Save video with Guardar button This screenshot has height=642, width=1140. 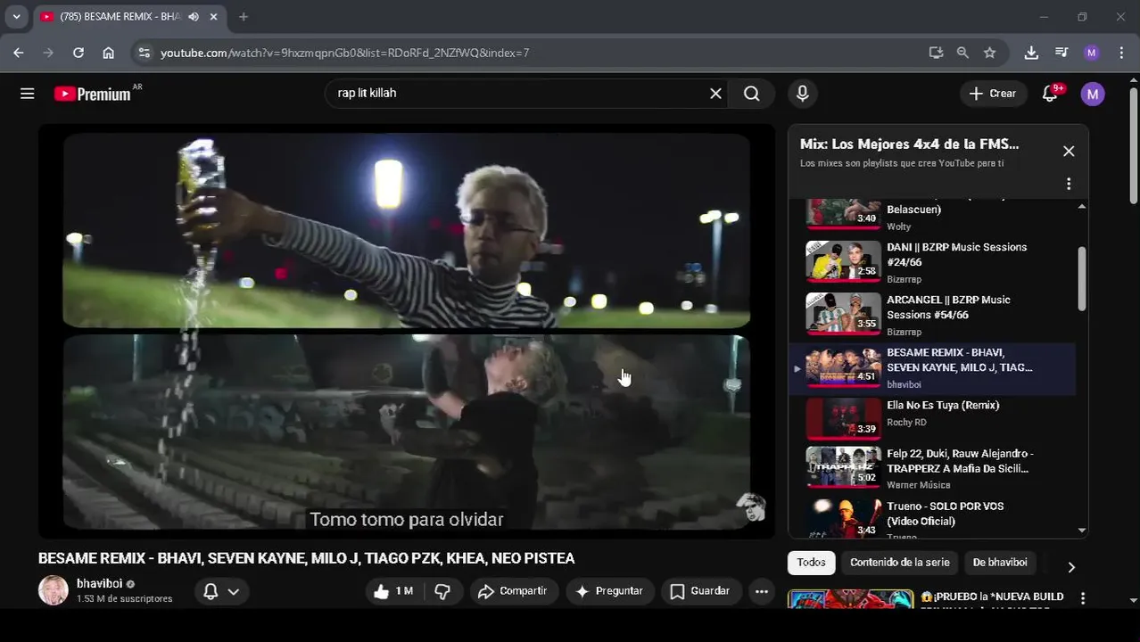[x=700, y=591]
